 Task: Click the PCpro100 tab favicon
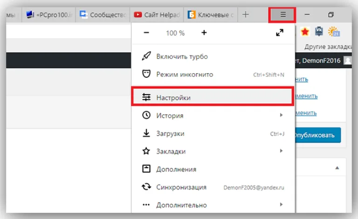point(30,14)
